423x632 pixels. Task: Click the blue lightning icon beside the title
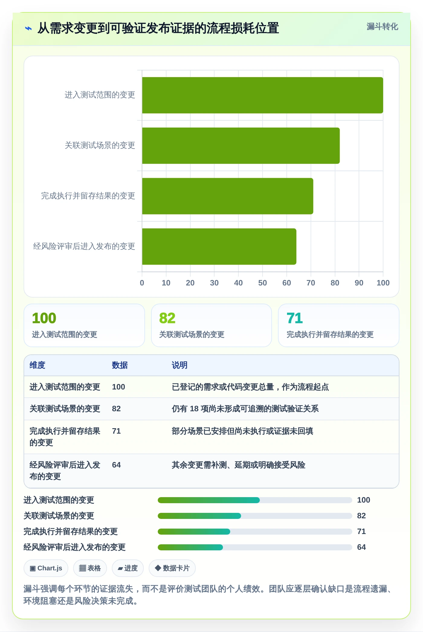[x=28, y=28]
